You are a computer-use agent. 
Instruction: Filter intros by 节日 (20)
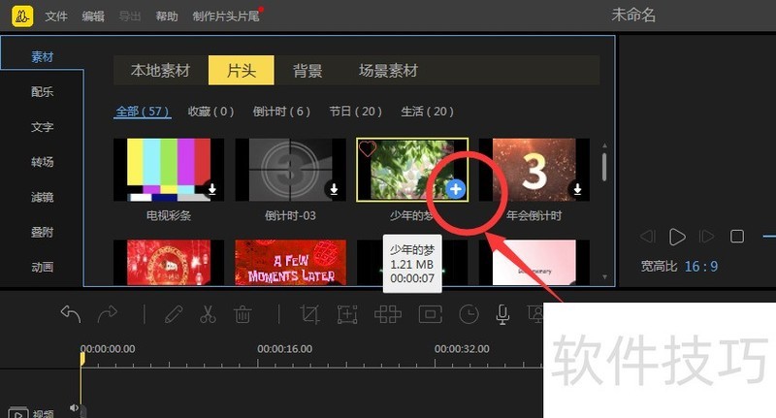point(355,112)
